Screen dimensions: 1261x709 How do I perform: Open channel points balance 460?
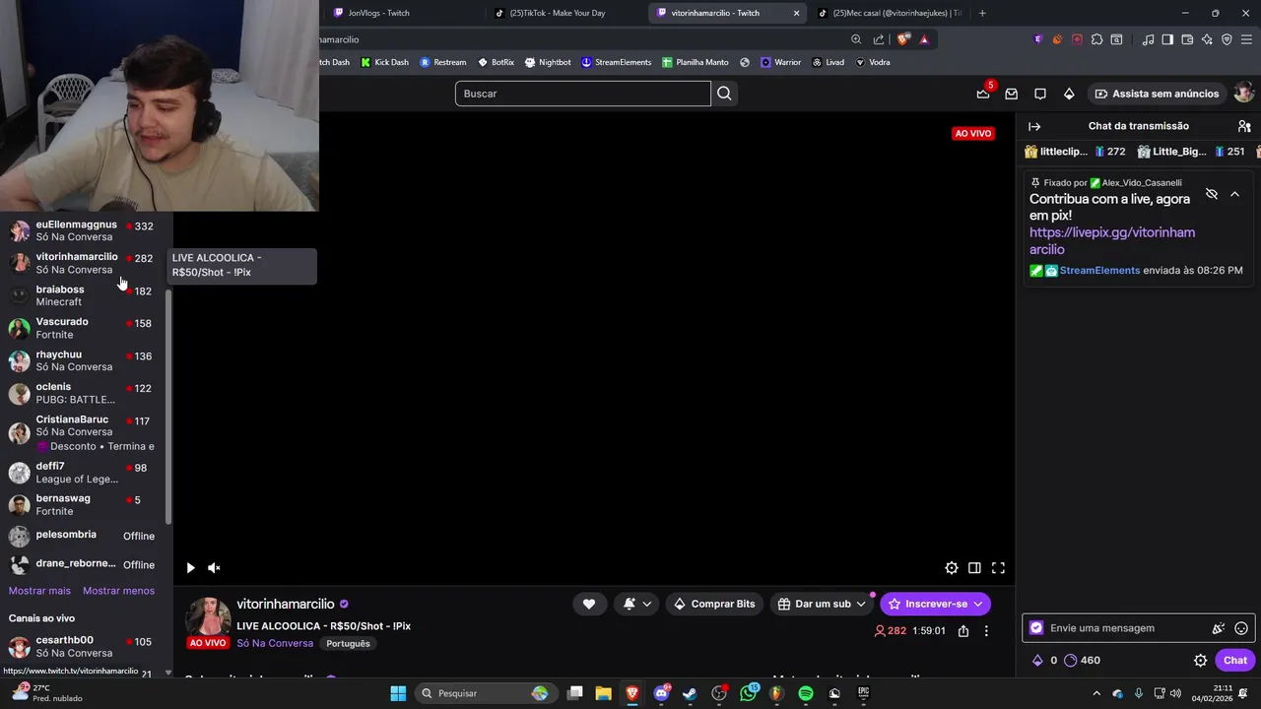(1083, 661)
